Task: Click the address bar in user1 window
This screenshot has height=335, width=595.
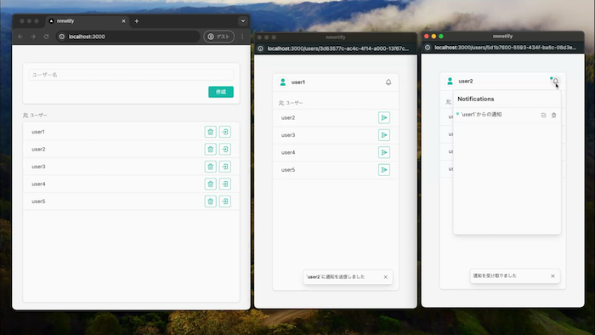Action: coord(337,48)
